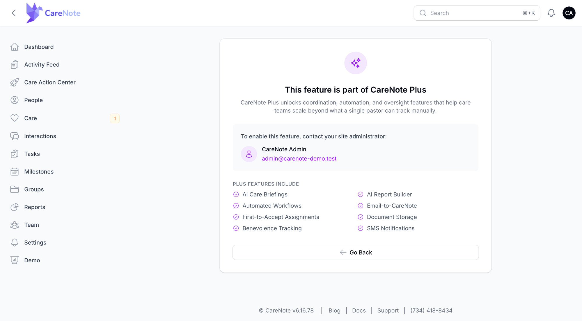Open the Blog footer link

pyautogui.click(x=334, y=311)
